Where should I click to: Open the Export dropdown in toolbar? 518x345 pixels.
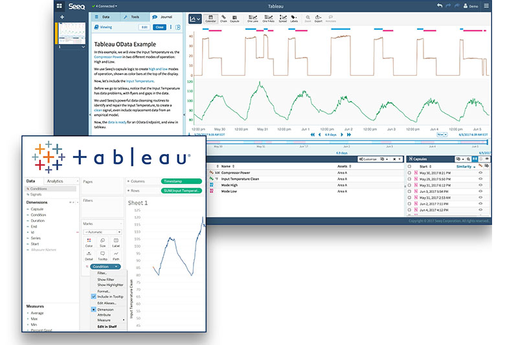[318, 19]
